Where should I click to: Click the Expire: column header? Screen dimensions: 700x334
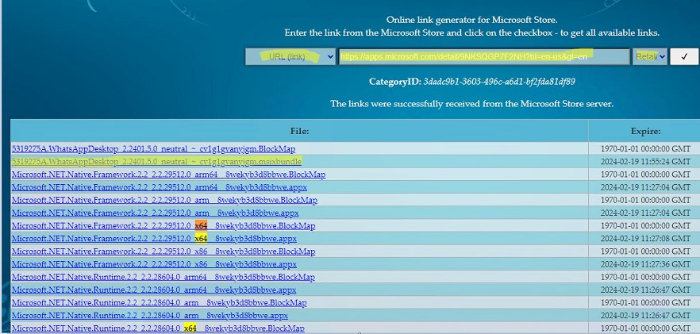click(x=645, y=131)
